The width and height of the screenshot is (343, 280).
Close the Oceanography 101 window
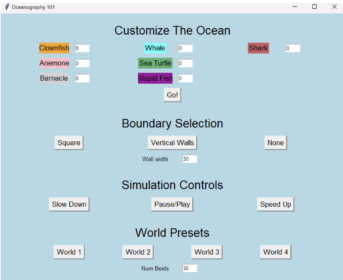pos(334,7)
